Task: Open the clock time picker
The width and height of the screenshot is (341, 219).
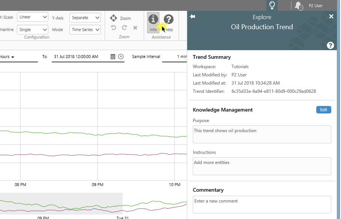Action: (121, 57)
